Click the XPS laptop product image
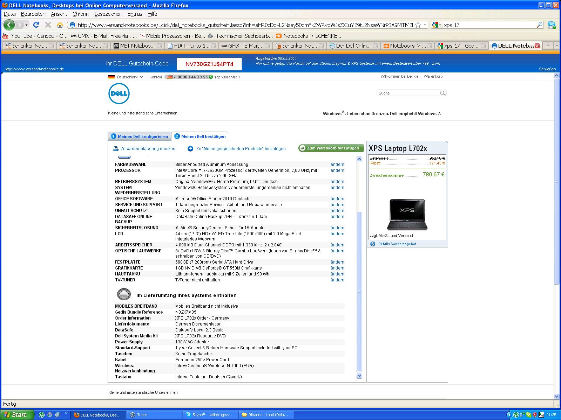561x420 pixels. click(407, 215)
